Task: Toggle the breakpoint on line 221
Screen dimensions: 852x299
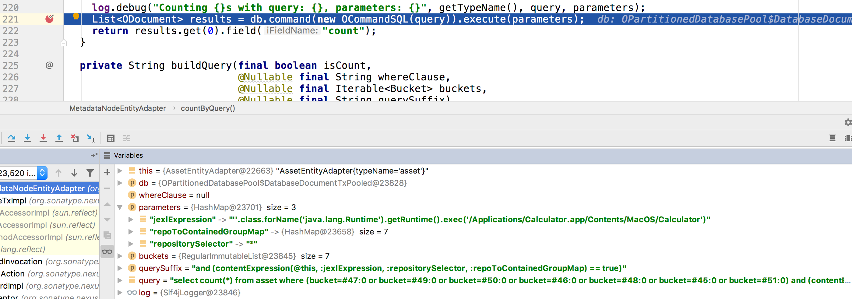Action: (50, 19)
